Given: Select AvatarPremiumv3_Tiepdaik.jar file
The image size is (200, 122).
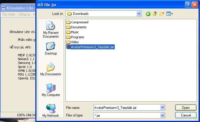Looking at the screenshot, I should (90, 47).
